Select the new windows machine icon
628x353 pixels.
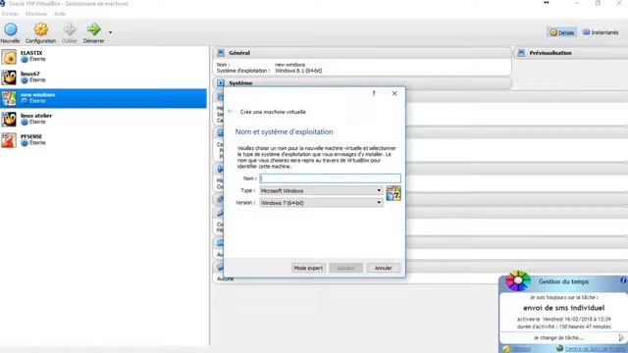[9, 98]
